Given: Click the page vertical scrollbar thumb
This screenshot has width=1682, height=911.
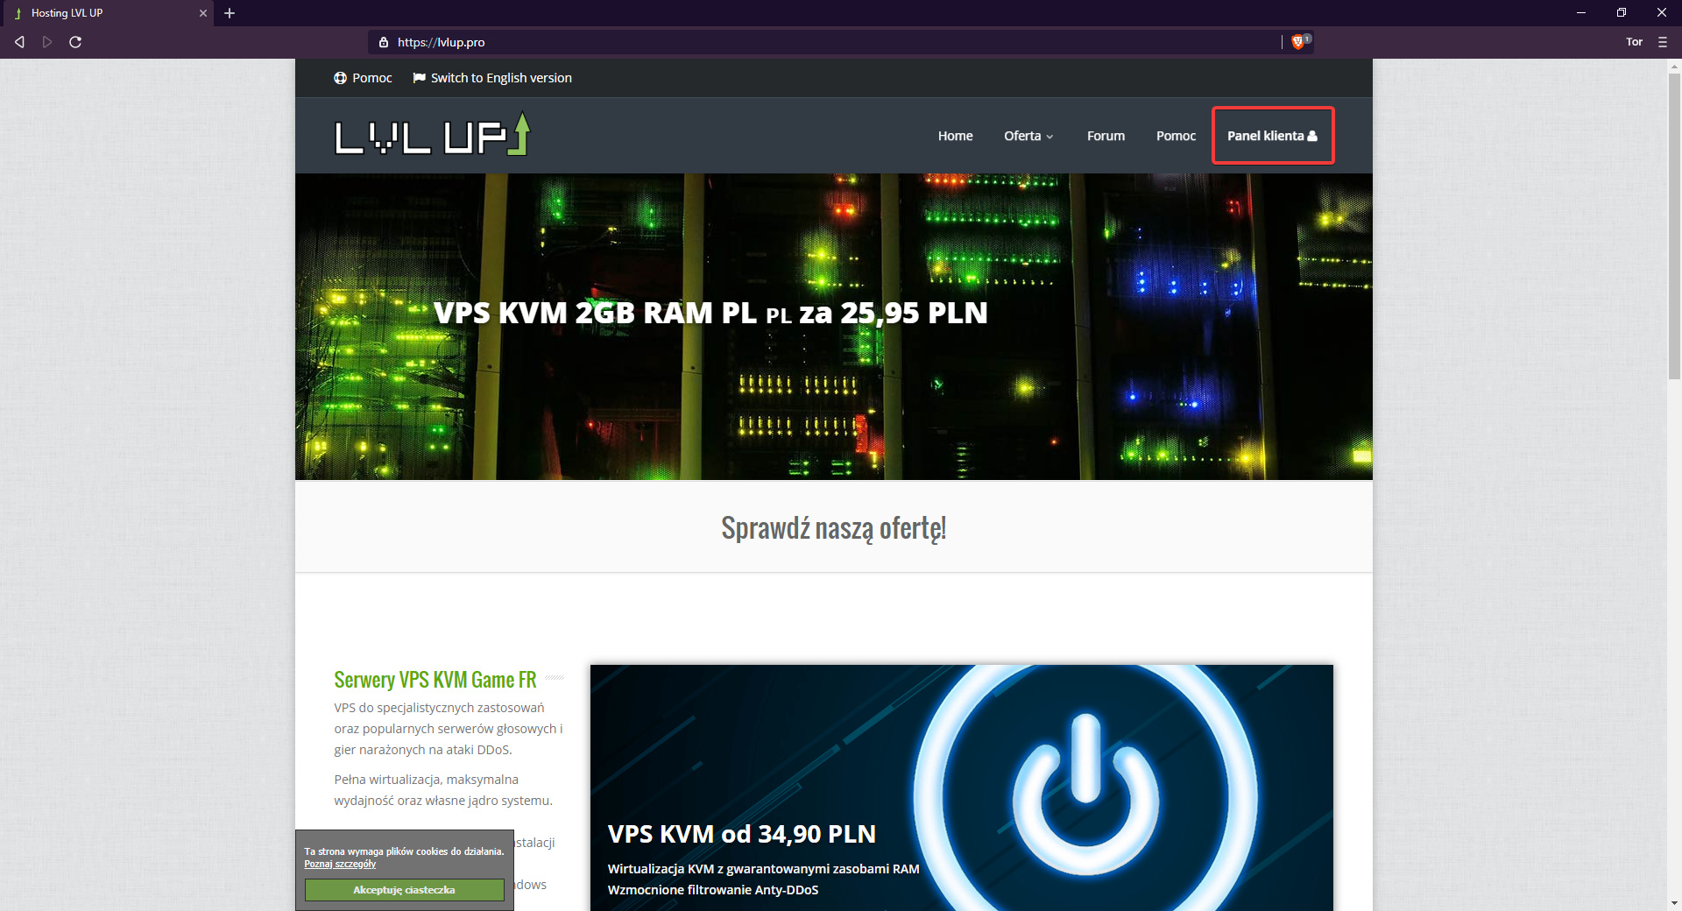Looking at the screenshot, I should [x=1674, y=228].
